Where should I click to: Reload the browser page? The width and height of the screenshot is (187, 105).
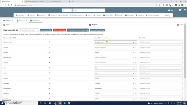tap(8, 5)
